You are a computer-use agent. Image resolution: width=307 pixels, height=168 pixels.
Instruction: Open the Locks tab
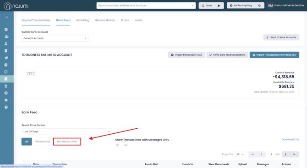pos(138,20)
